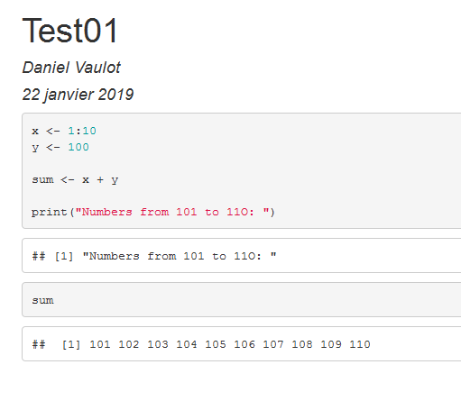
Task: Click the teal 1:10 range in code
Action: [82, 131]
